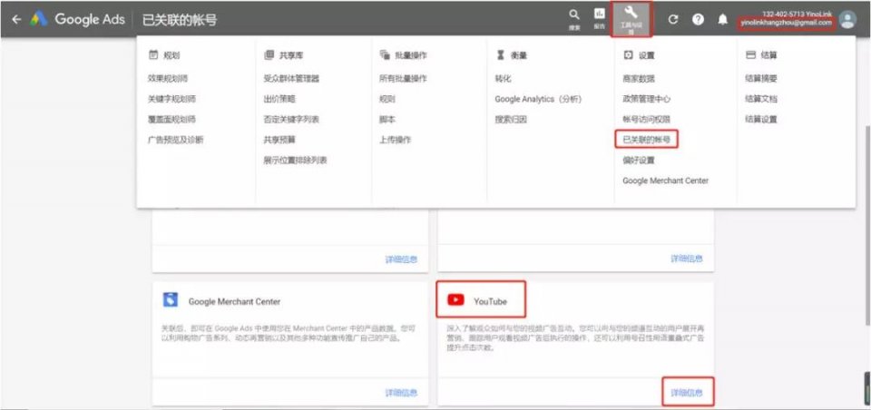This screenshot has width=871, height=410.
Task: Select 关键字规划师 menu item
Action: coord(171,99)
